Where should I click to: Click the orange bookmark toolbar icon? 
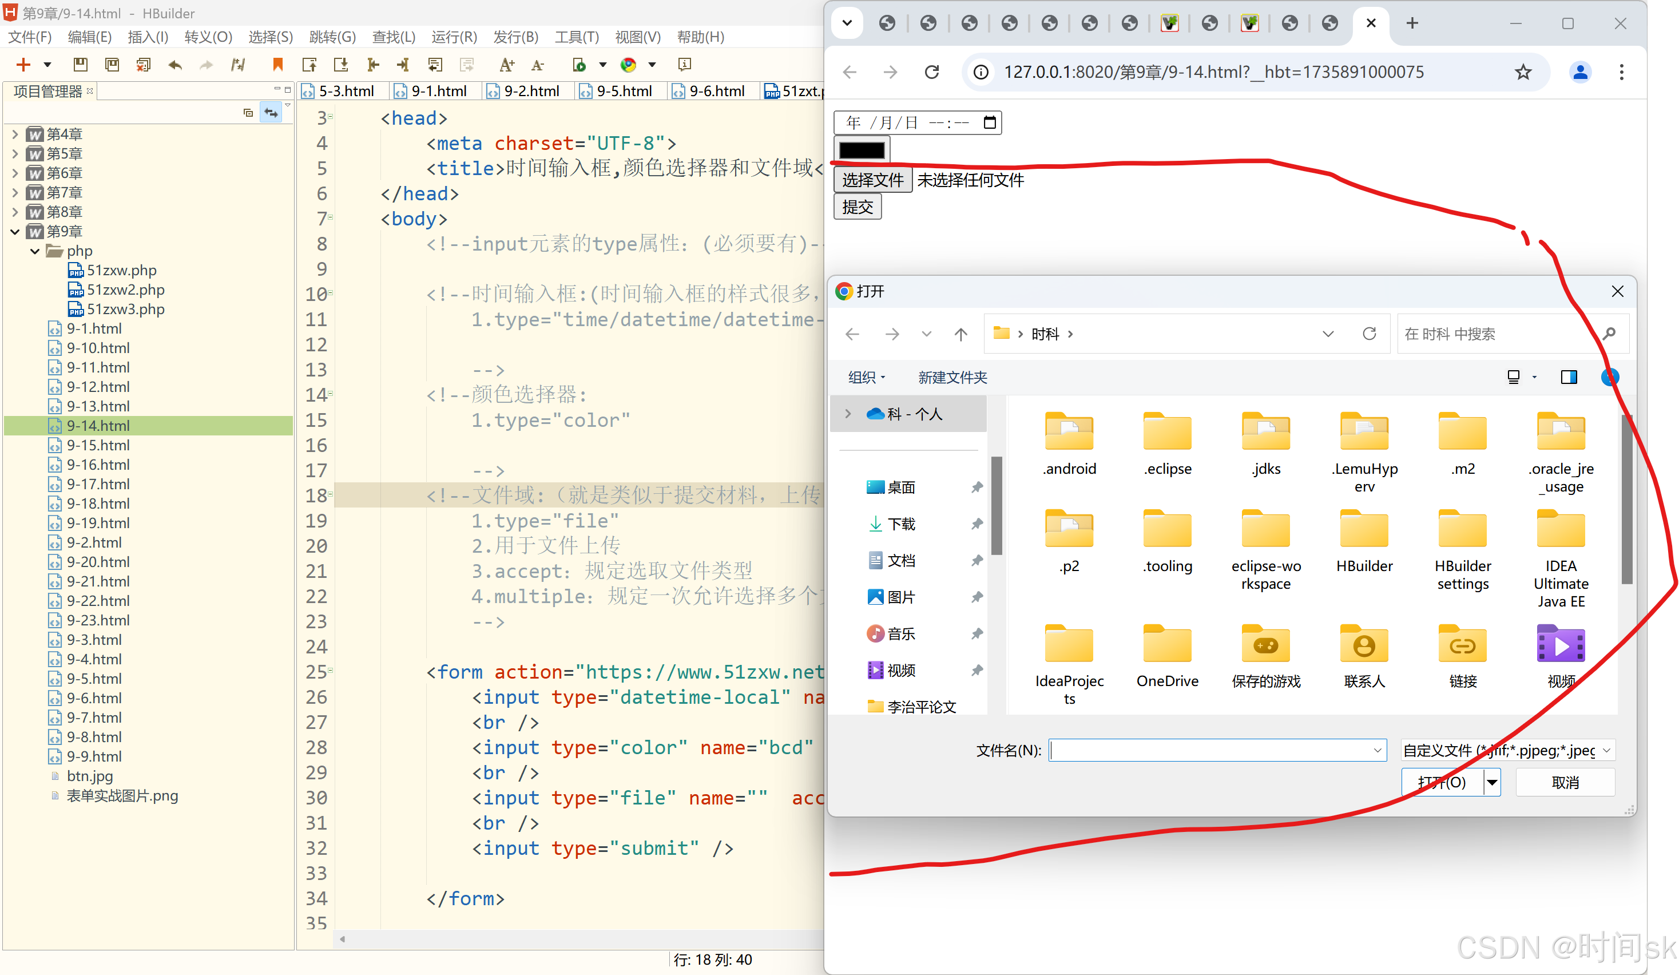pos(278,65)
